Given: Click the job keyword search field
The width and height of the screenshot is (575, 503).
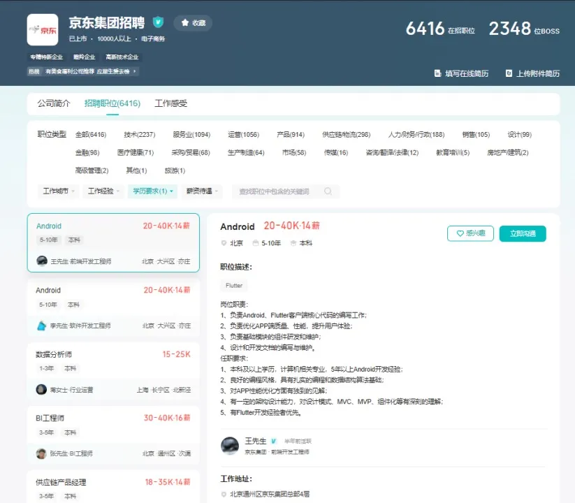Looking at the screenshot, I should point(286,191).
